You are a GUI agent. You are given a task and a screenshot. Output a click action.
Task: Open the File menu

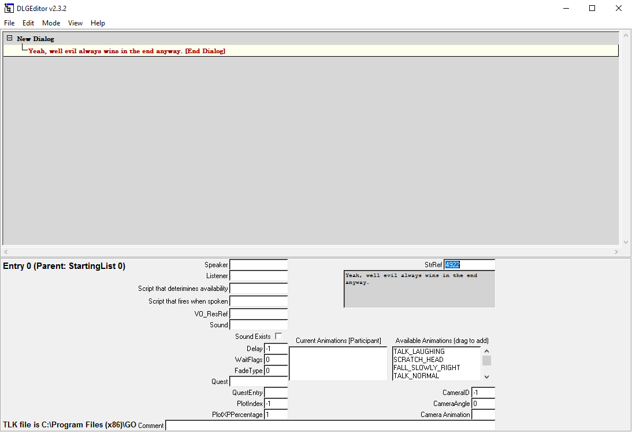pyautogui.click(x=9, y=23)
